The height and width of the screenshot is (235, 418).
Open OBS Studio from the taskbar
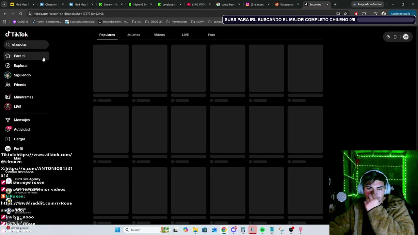point(291,230)
